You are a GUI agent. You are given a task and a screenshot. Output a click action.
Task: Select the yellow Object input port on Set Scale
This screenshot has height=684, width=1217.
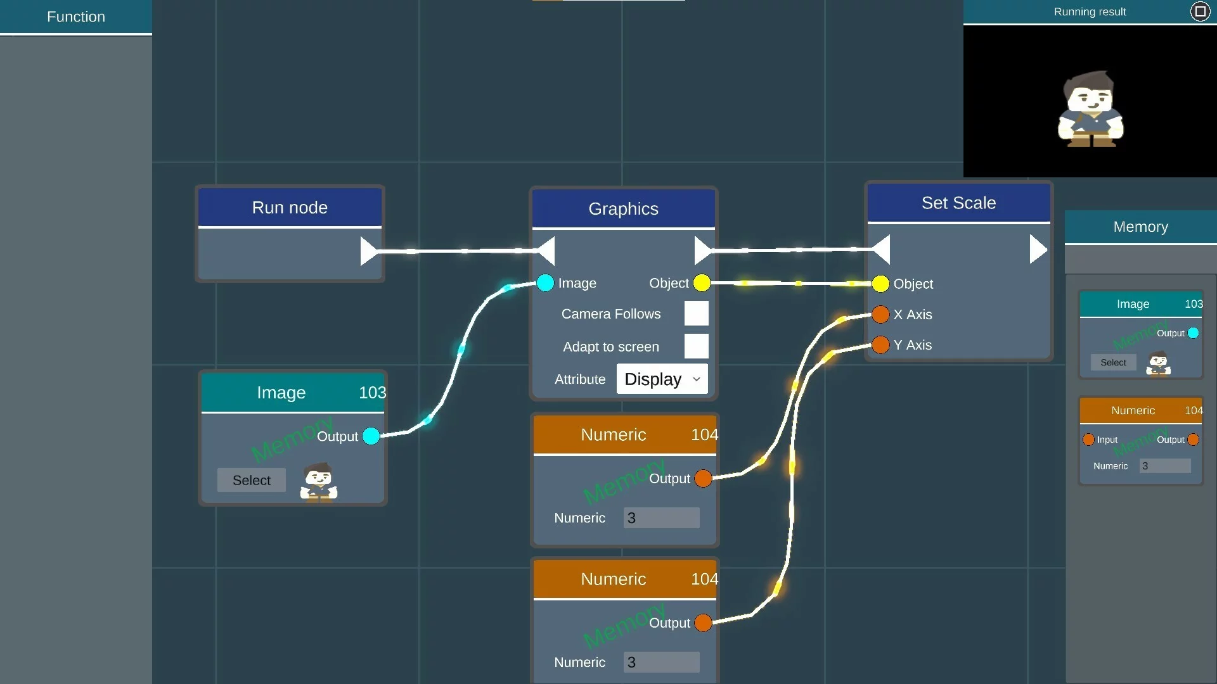point(880,284)
